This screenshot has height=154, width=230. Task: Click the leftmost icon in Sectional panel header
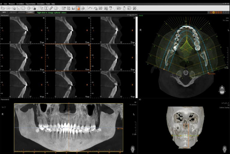tap(128, 15)
